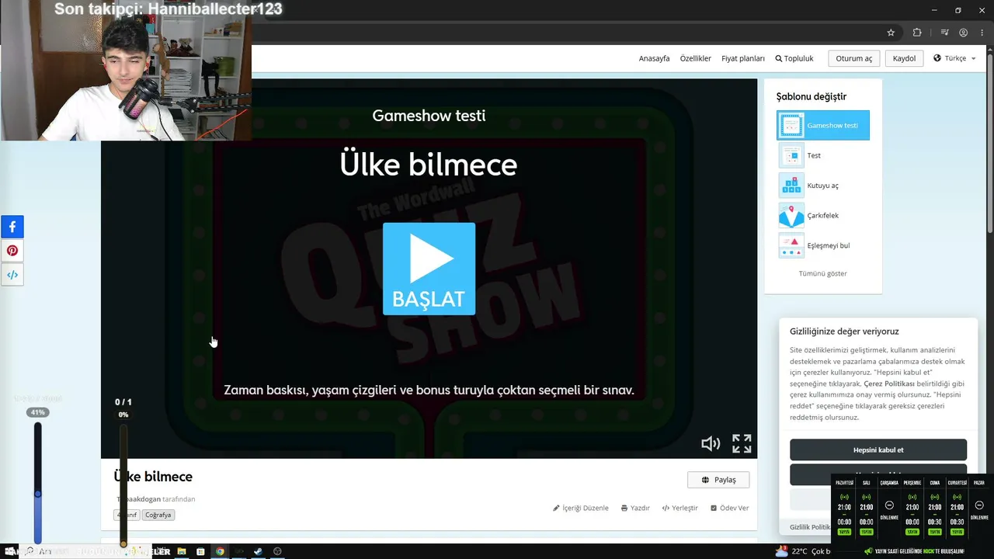This screenshot has height=559, width=994.
Task: Click the Kaydol sign-up button
Action: tap(904, 58)
